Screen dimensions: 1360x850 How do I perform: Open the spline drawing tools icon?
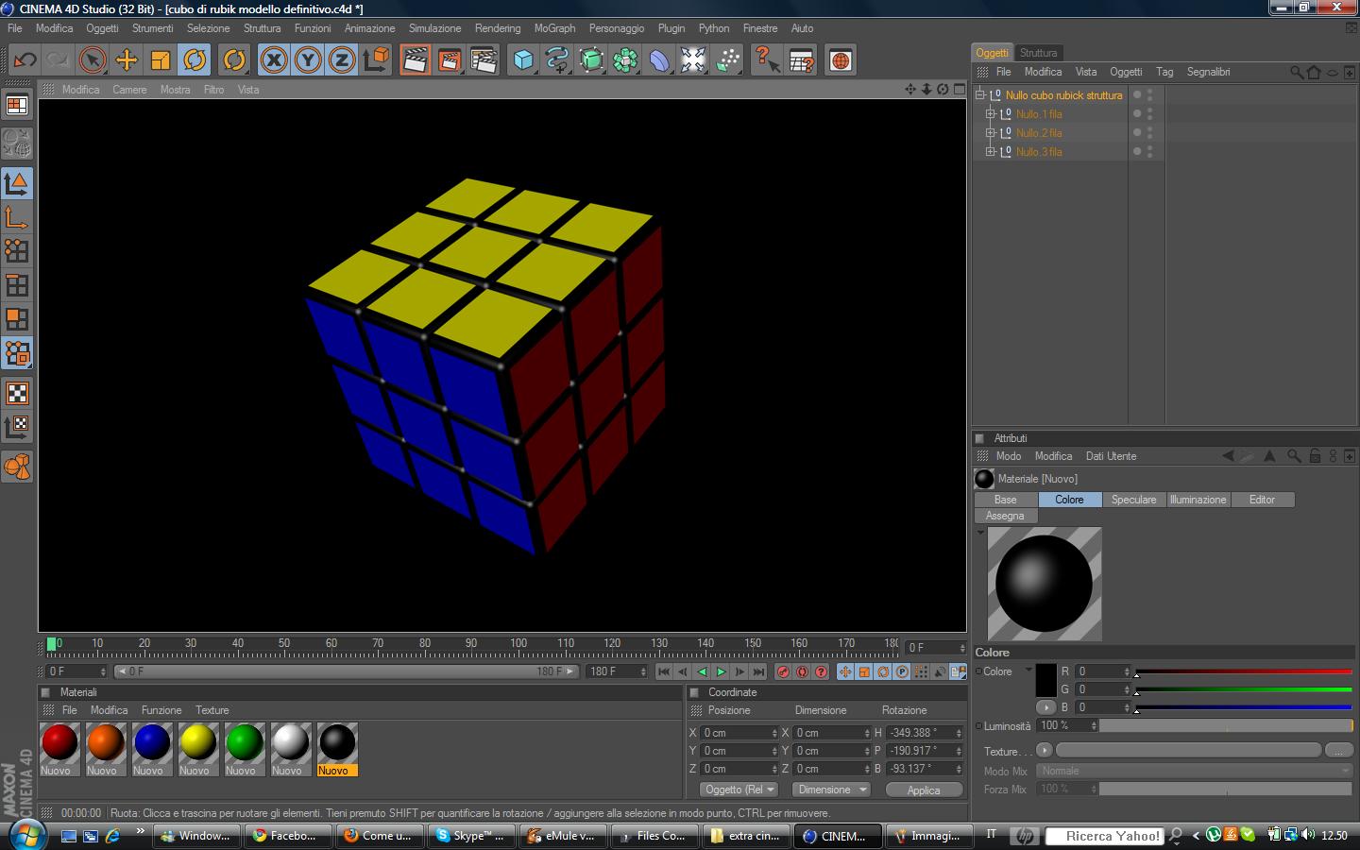[x=557, y=60]
